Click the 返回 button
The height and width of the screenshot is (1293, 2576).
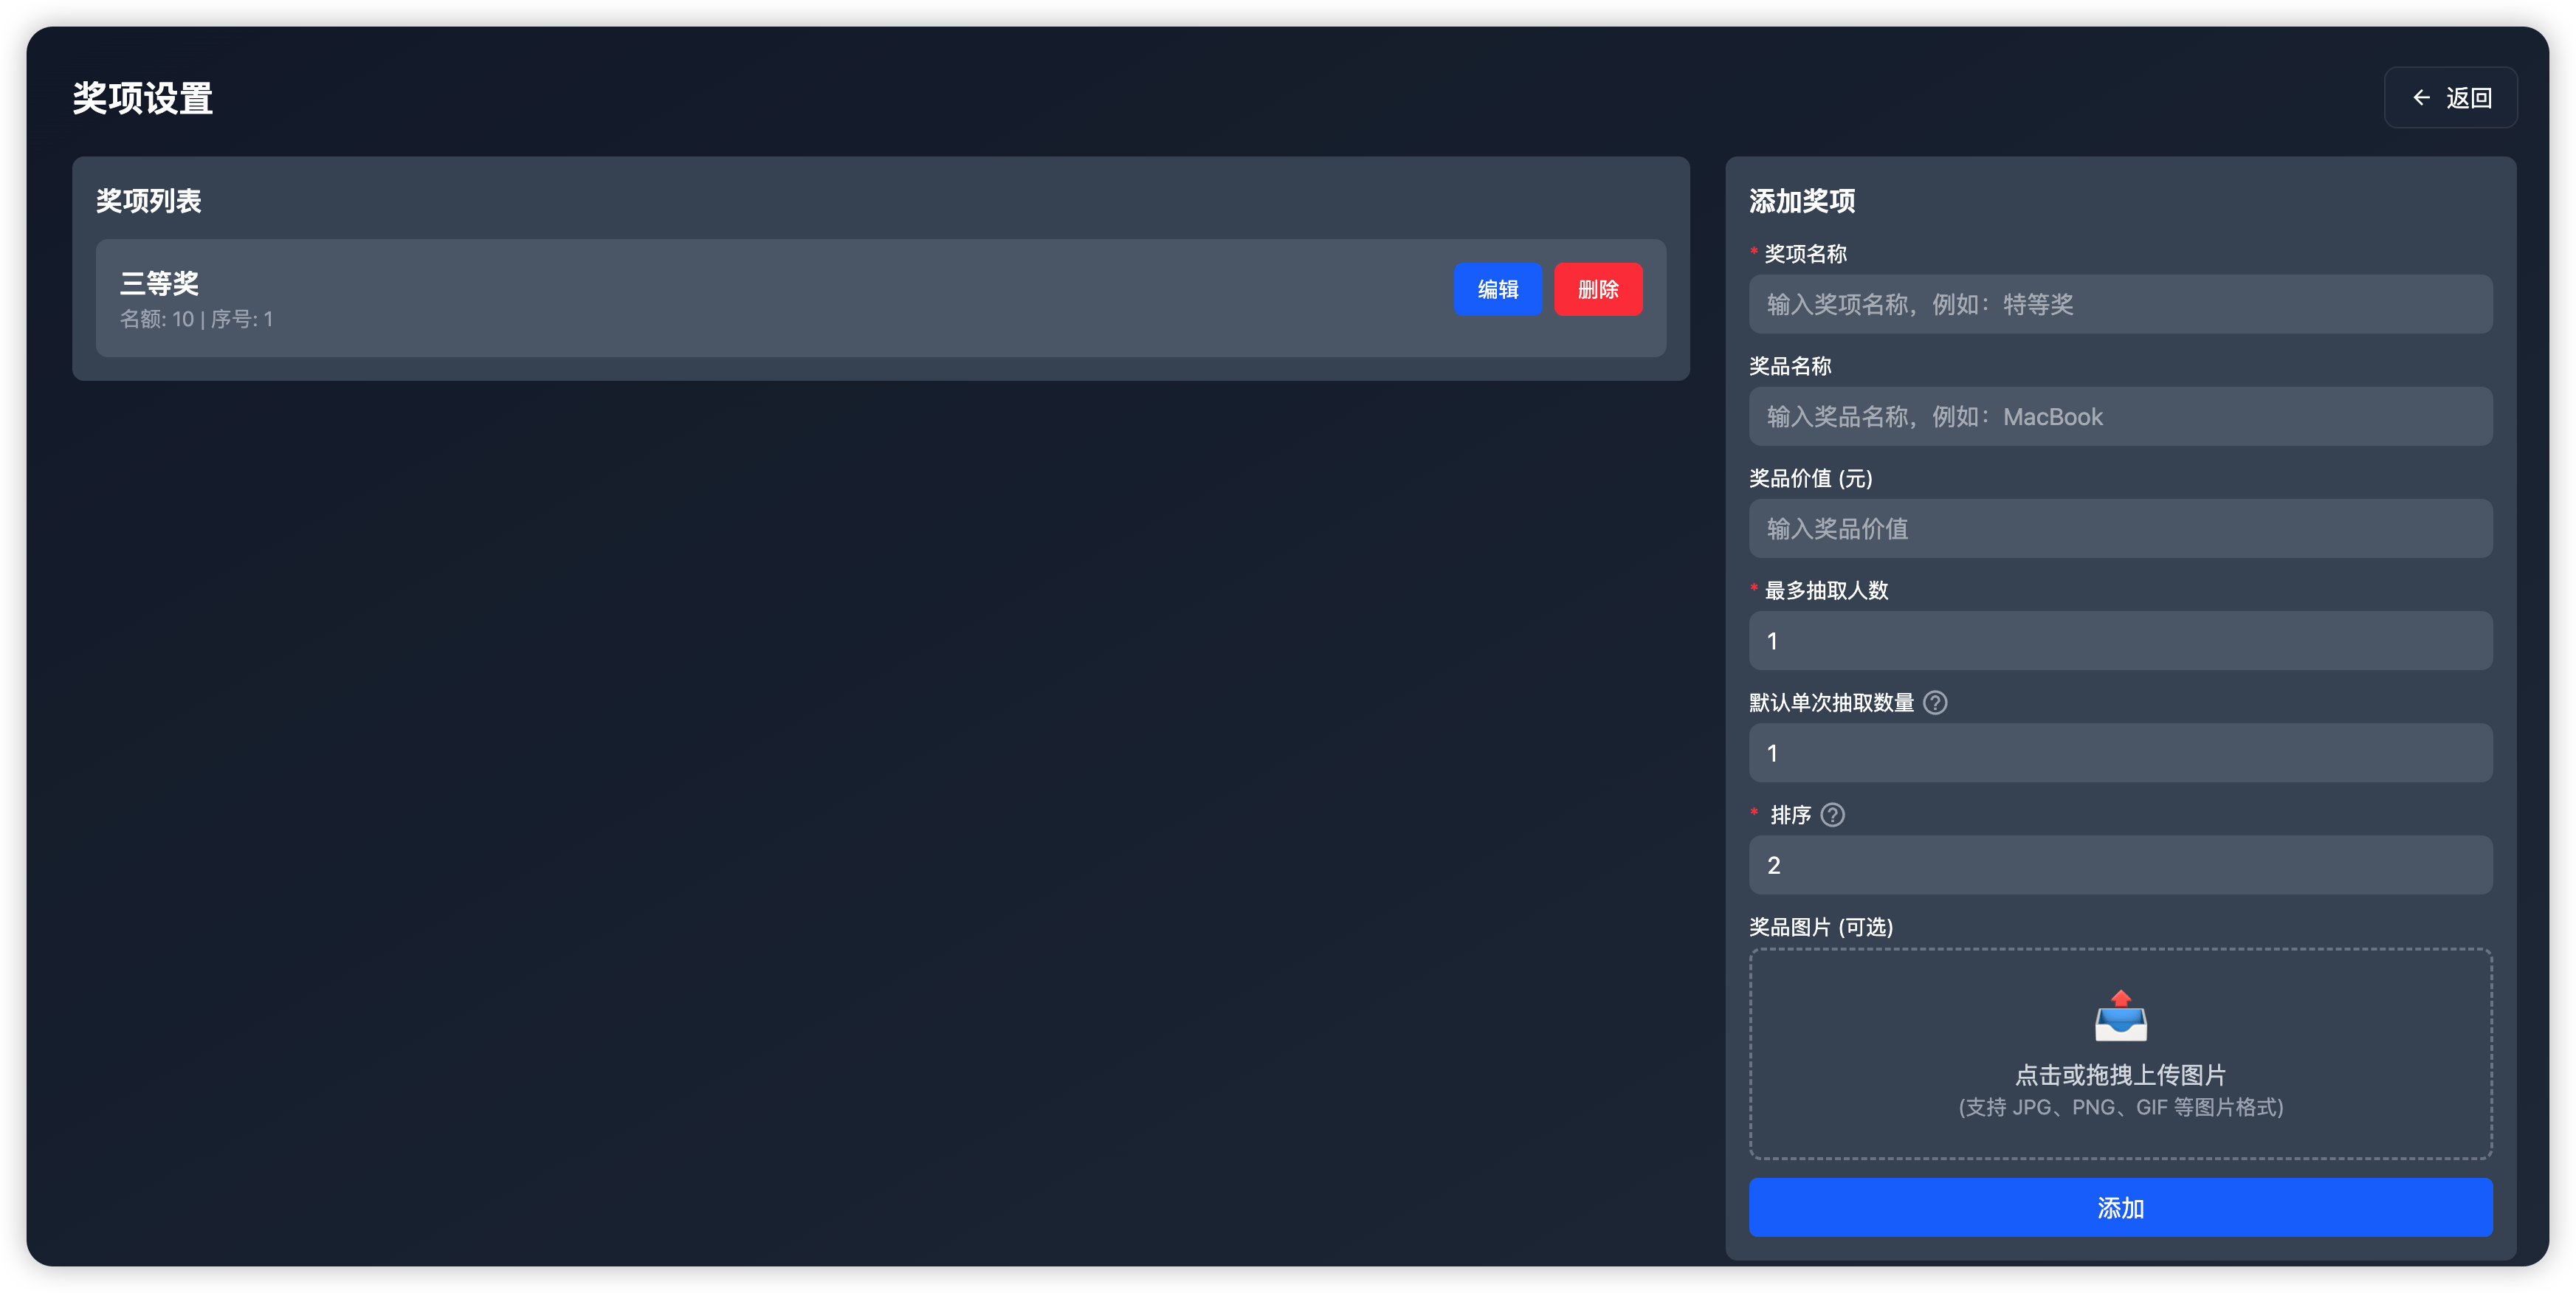click(x=2450, y=97)
